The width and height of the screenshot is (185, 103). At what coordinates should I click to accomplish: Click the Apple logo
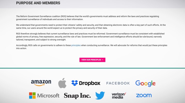pos(62,83)
